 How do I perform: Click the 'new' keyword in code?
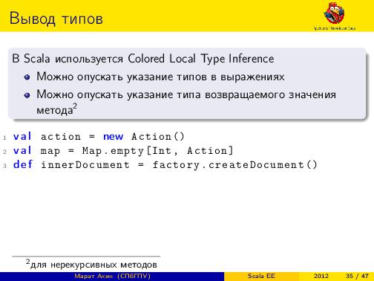tap(113, 137)
